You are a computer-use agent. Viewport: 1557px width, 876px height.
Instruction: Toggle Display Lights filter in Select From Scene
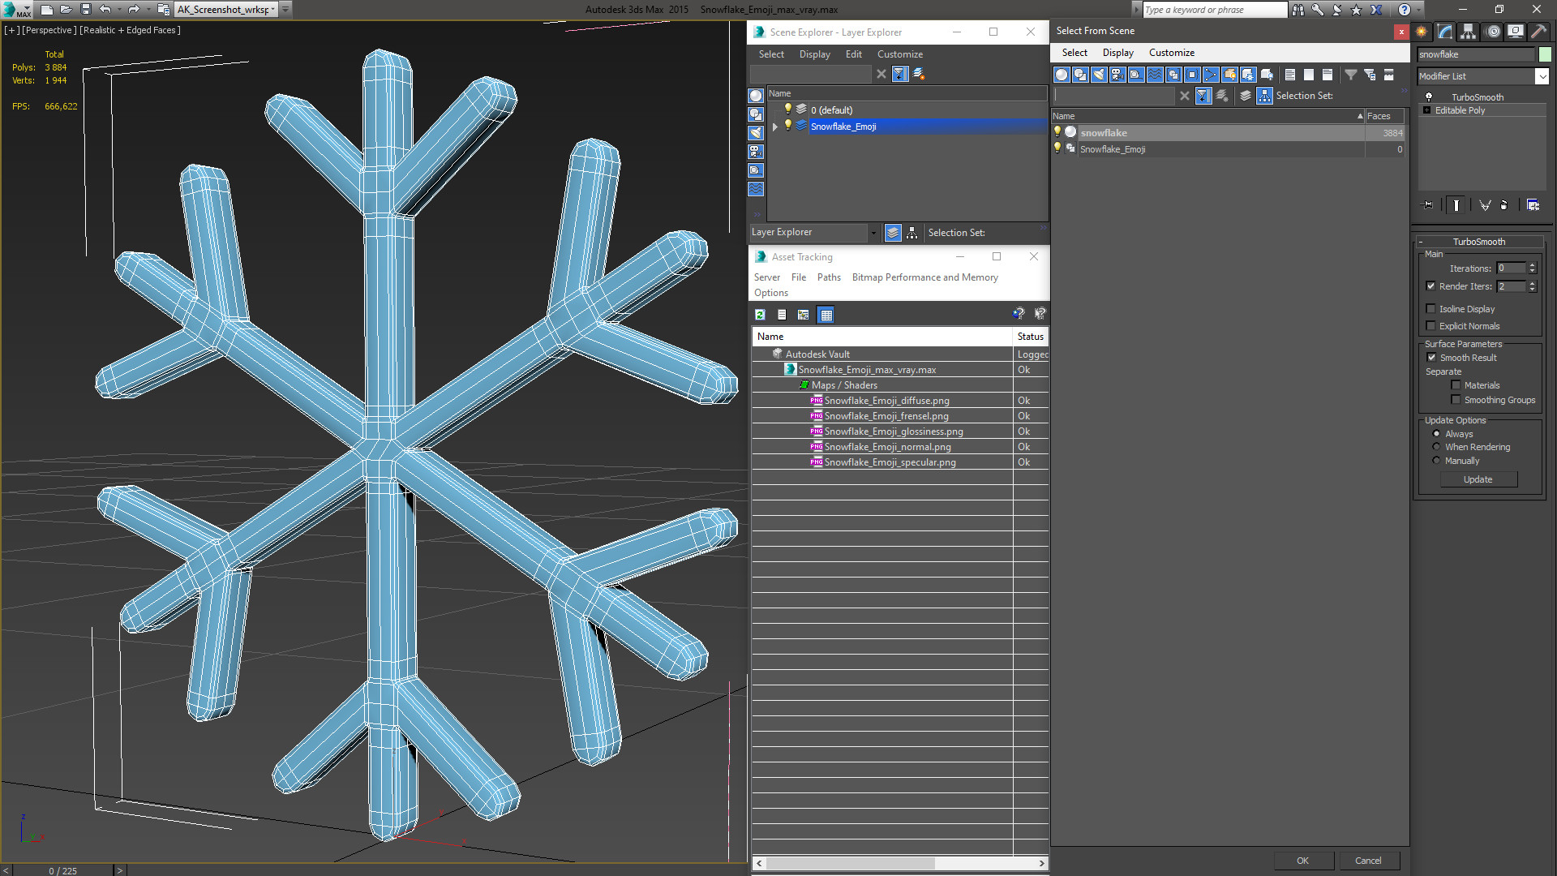1099,75
